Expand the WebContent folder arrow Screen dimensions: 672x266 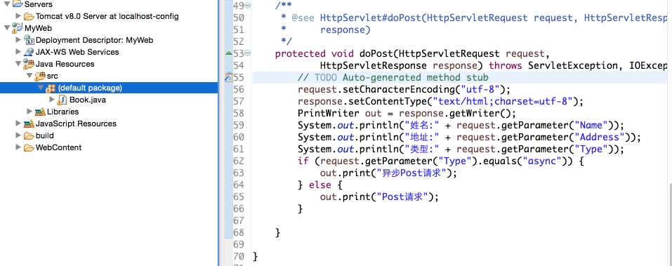pyautogui.click(x=18, y=147)
